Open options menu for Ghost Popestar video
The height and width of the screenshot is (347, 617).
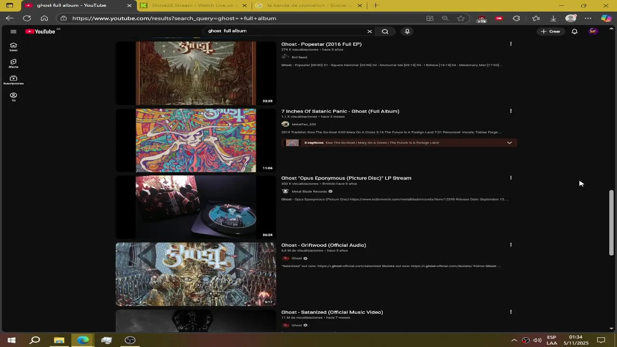tap(511, 44)
